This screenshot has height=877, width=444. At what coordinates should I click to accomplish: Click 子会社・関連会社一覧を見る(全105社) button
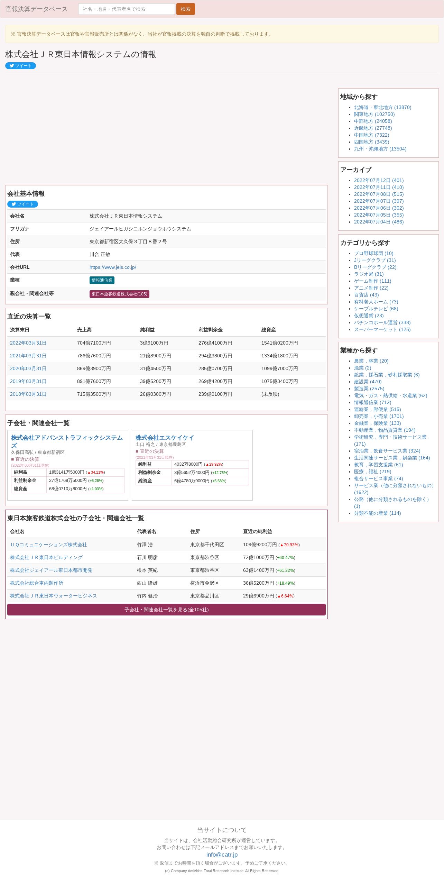pos(166,610)
